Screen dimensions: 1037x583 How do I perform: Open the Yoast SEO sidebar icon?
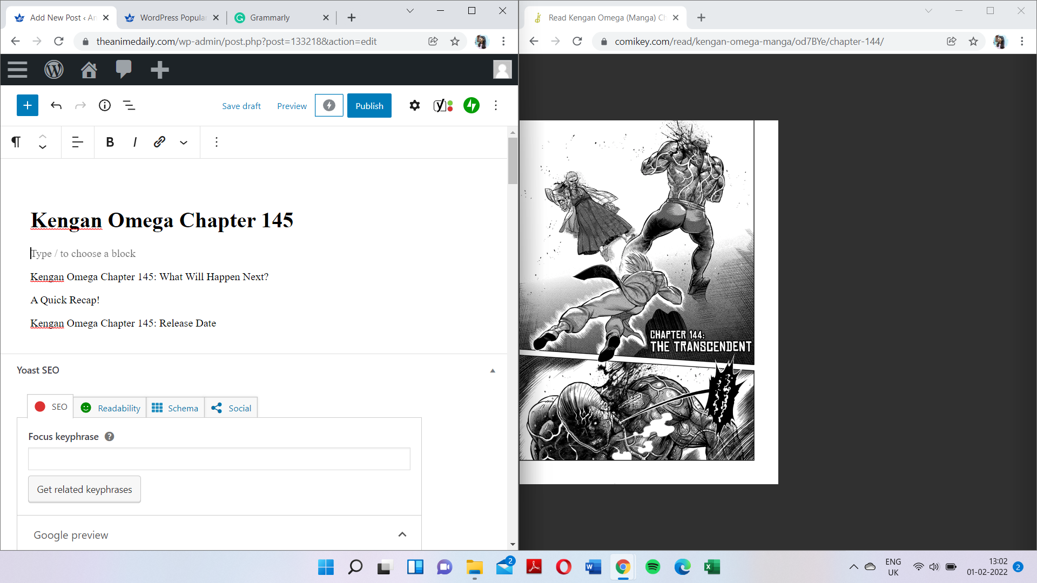tap(443, 105)
